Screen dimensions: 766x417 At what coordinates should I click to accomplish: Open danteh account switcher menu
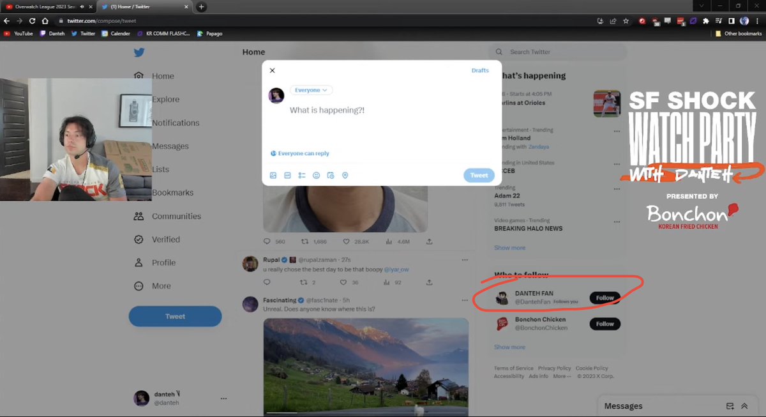click(180, 398)
